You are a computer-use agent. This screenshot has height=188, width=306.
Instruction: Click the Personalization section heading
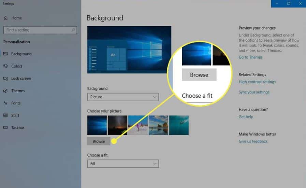17,42
